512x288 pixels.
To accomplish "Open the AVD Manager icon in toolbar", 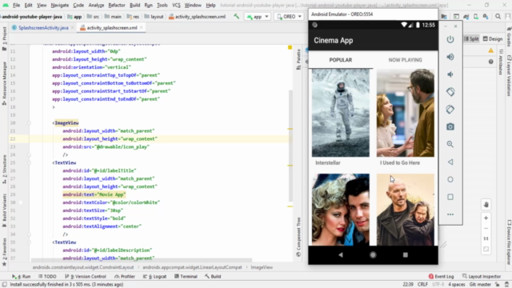I will click(476, 16).
